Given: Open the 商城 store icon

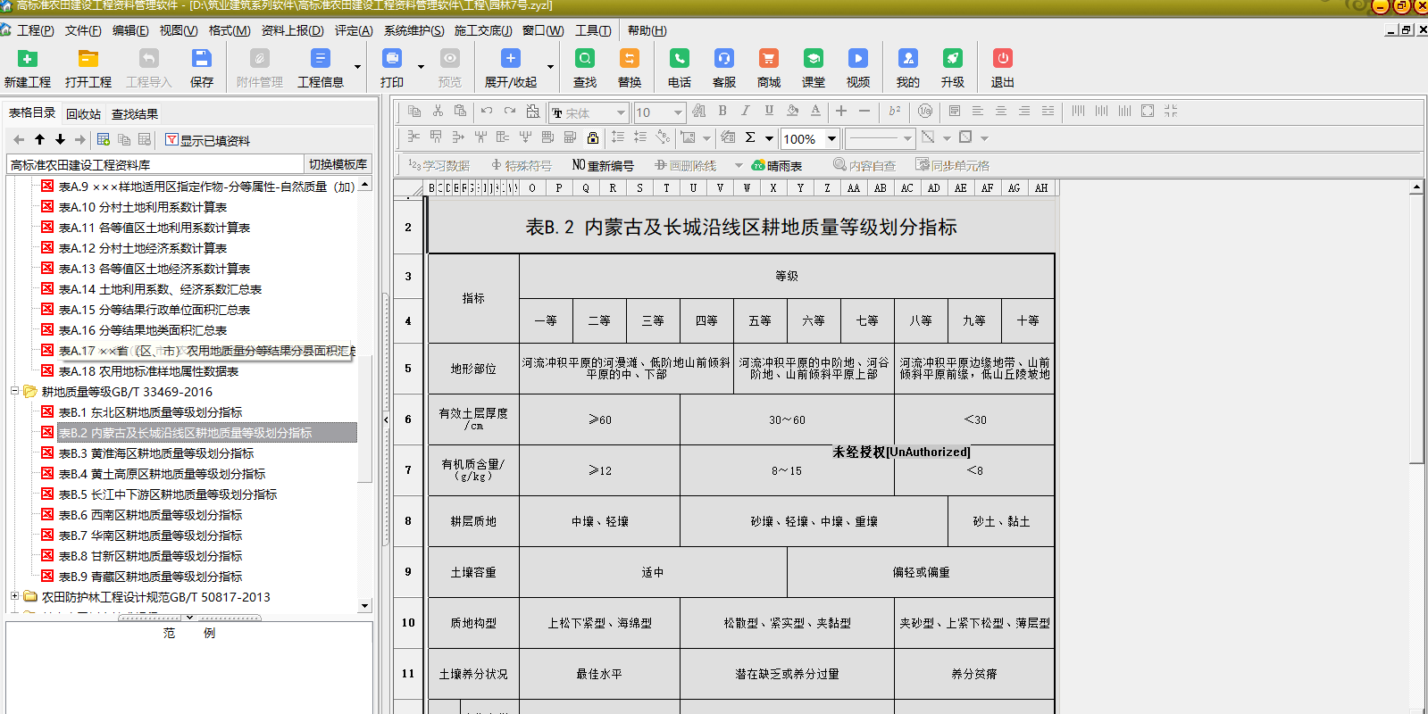Looking at the screenshot, I should pos(768,59).
